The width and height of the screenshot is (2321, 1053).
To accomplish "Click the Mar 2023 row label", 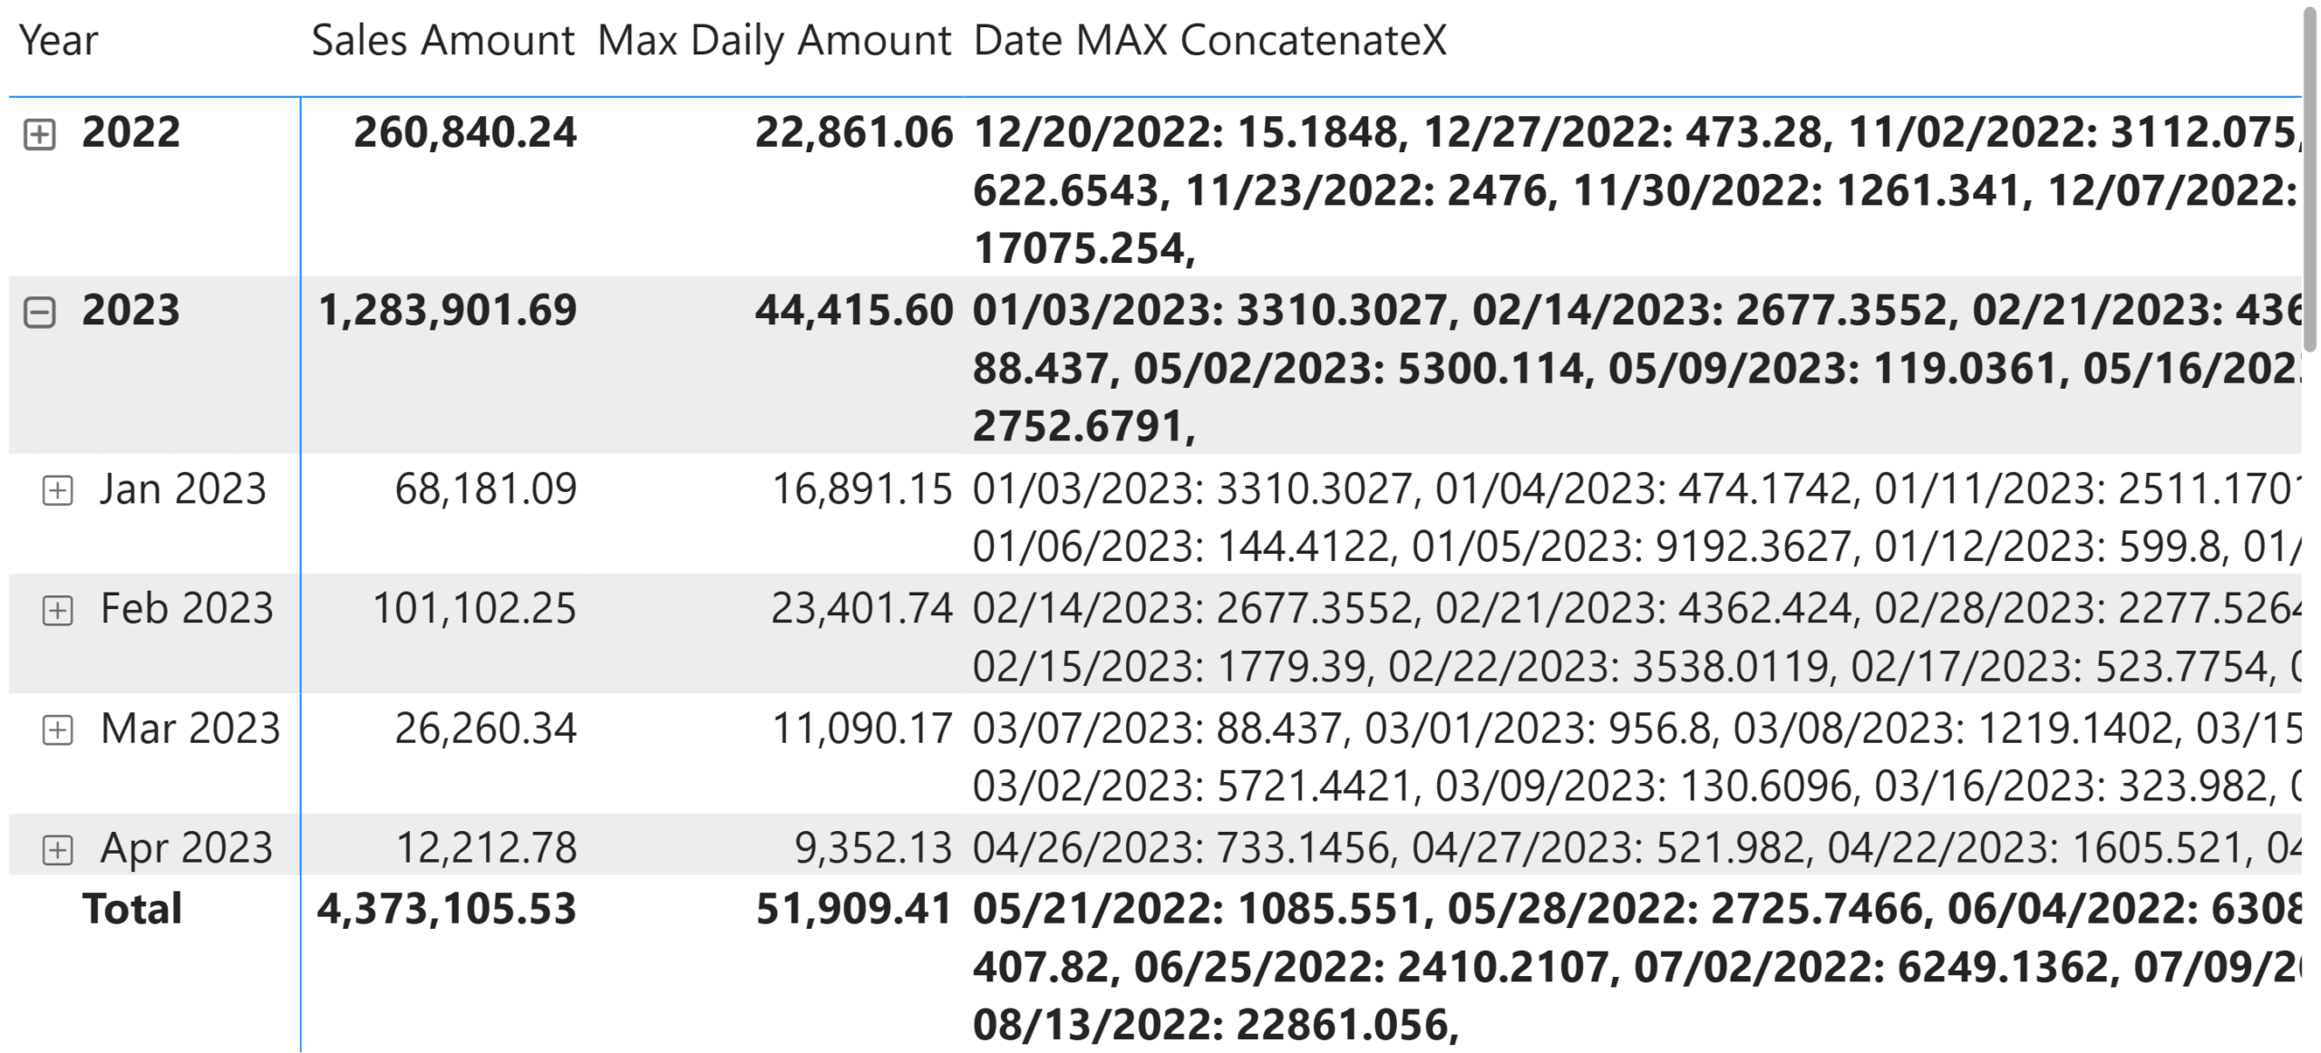I will coord(190,729).
